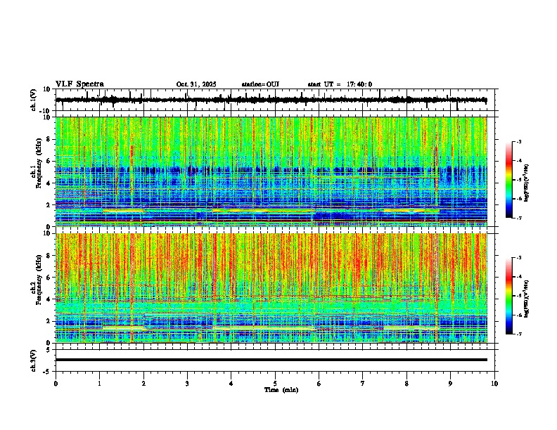The height and width of the screenshot is (430, 557).
Task: Click the "-3" tick on ch.1 color bar
Action: (x=518, y=141)
